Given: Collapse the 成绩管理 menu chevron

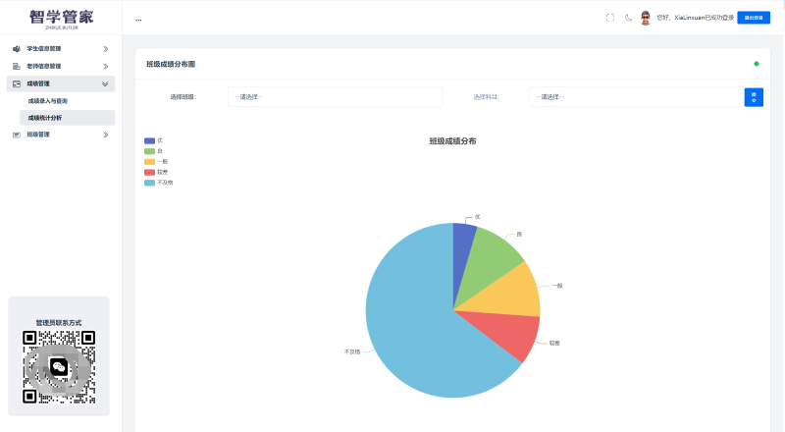Looking at the screenshot, I should 105,83.
